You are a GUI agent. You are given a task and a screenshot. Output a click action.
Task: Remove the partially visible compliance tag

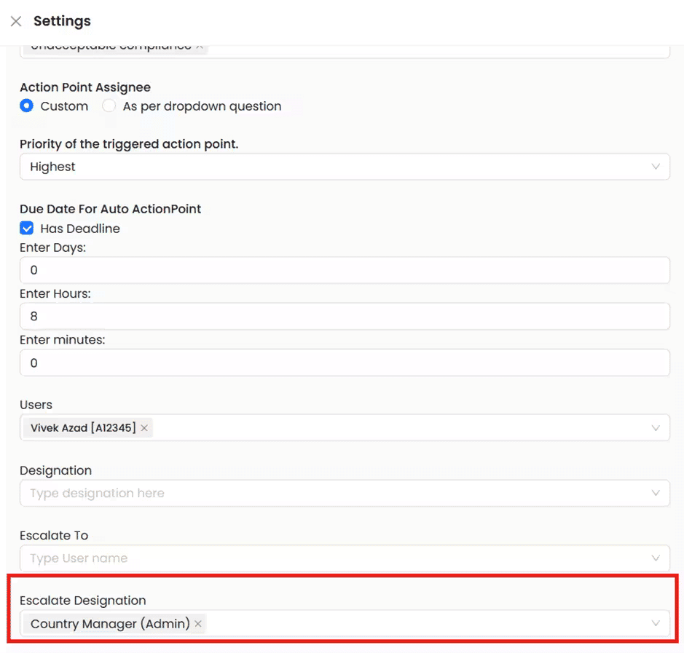coord(200,47)
